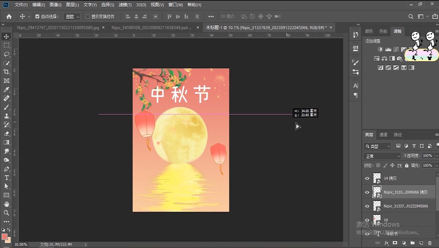Open the 文件(F) menu
439x248 pixels.
tap(21, 5)
